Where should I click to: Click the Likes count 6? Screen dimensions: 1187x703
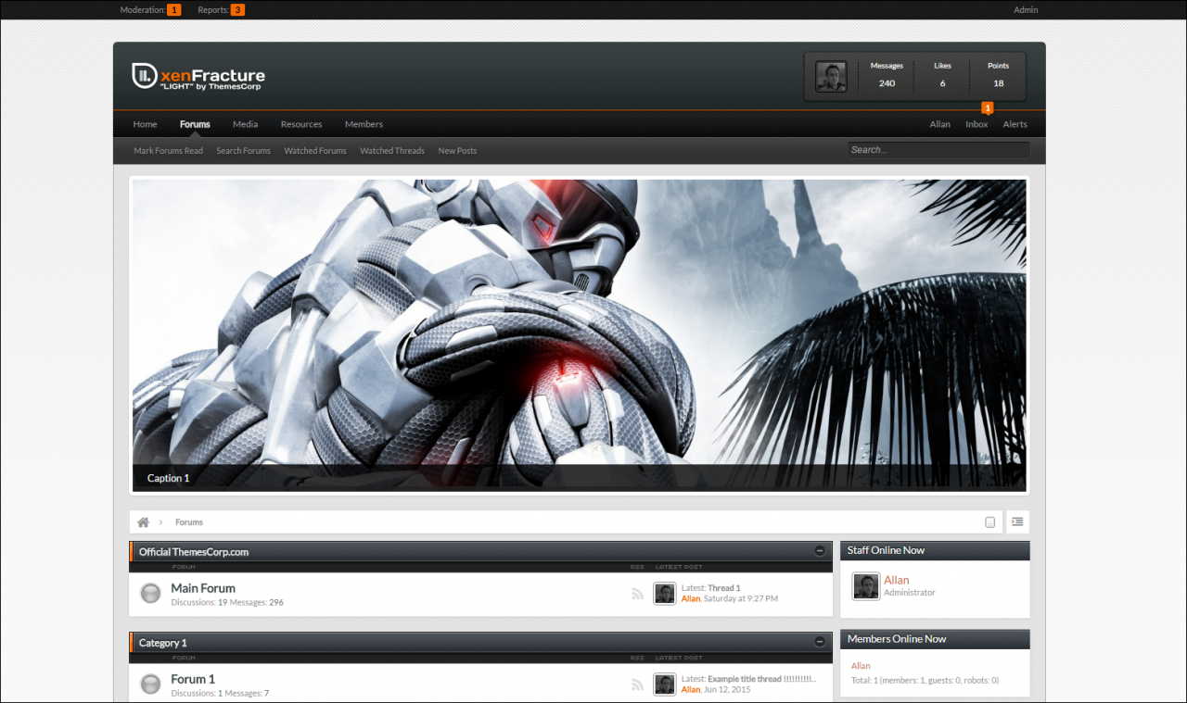point(942,83)
